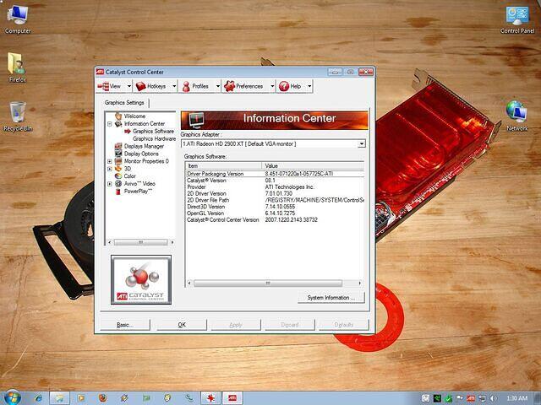The width and height of the screenshot is (541, 405).
Task: Select the Welcome tree item
Action: (134, 116)
